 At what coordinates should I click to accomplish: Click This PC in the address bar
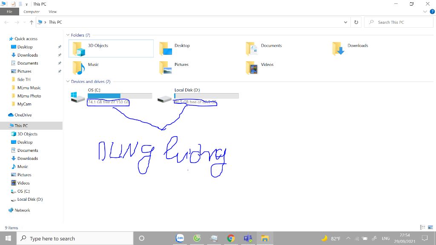click(55, 22)
